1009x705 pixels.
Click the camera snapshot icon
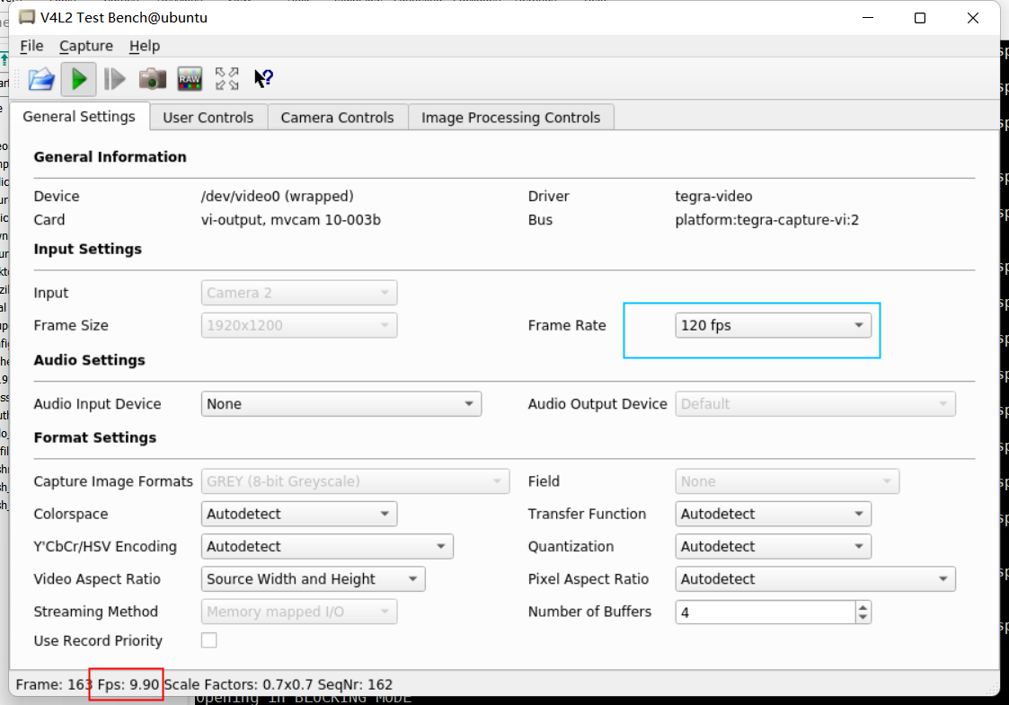click(152, 79)
